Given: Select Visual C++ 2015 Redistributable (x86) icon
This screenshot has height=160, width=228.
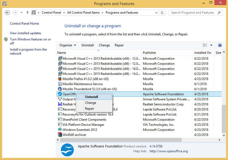Looking at the screenshot, I should (x=60, y=74).
